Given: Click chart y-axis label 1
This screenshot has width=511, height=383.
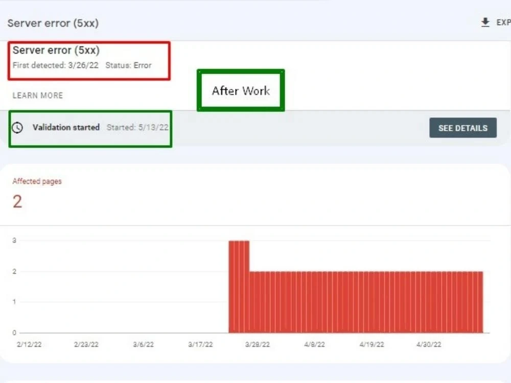Looking at the screenshot, I should (14, 302).
